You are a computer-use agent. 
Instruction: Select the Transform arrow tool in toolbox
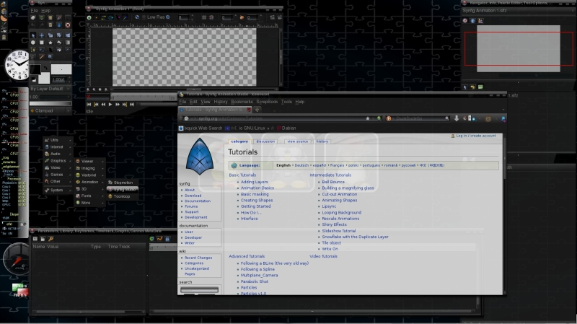coord(32,35)
